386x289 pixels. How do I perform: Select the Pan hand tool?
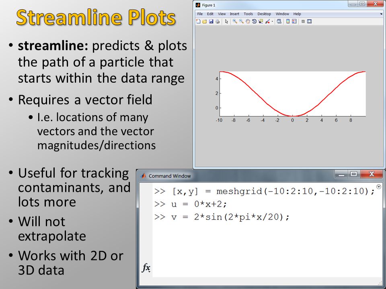click(x=248, y=21)
